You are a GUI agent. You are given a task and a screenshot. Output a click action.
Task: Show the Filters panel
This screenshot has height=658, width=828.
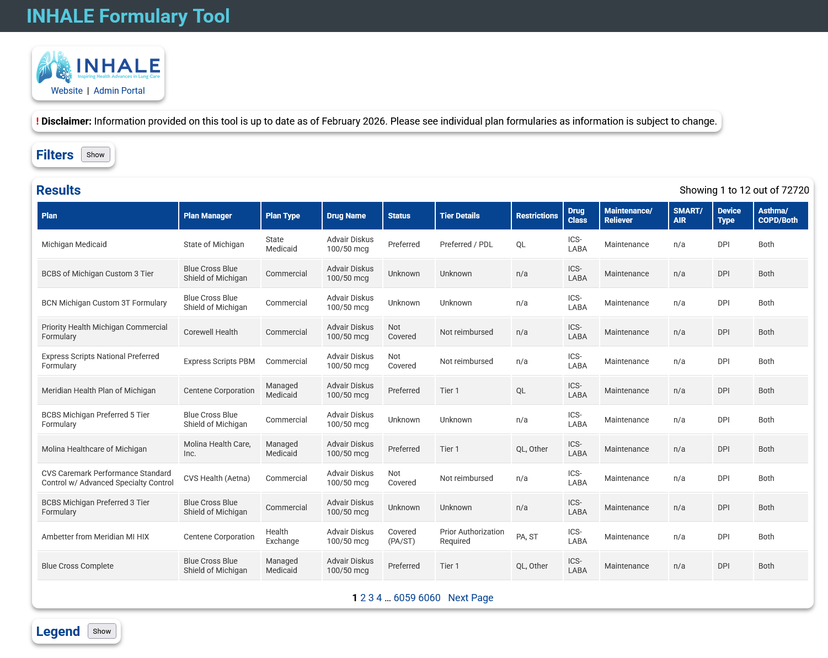[x=95, y=155]
